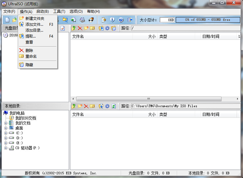The image size is (243, 178).
Task: Click the image list scrollbar right arrow
Action: pyautogui.click(x=238, y=99)
